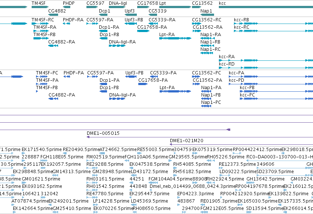Click the PHDP gene label

[x=69, y=3]
